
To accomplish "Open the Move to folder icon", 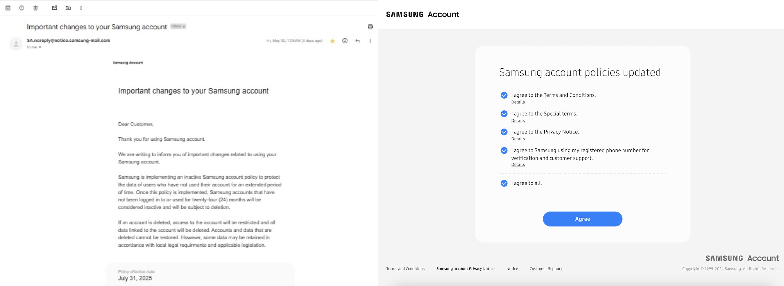I will click(x=68, y=8).
